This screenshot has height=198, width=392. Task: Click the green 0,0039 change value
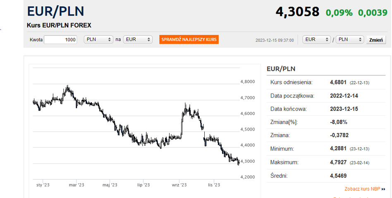pyautogui.click(x=373, y=13)
